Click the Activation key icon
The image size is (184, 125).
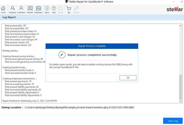click(76, 9)
